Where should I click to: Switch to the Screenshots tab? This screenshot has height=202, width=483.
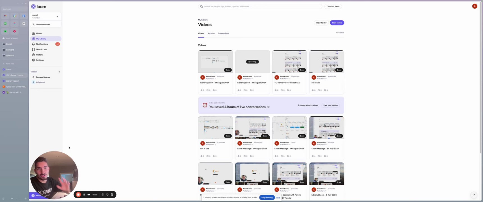[223, 33]
